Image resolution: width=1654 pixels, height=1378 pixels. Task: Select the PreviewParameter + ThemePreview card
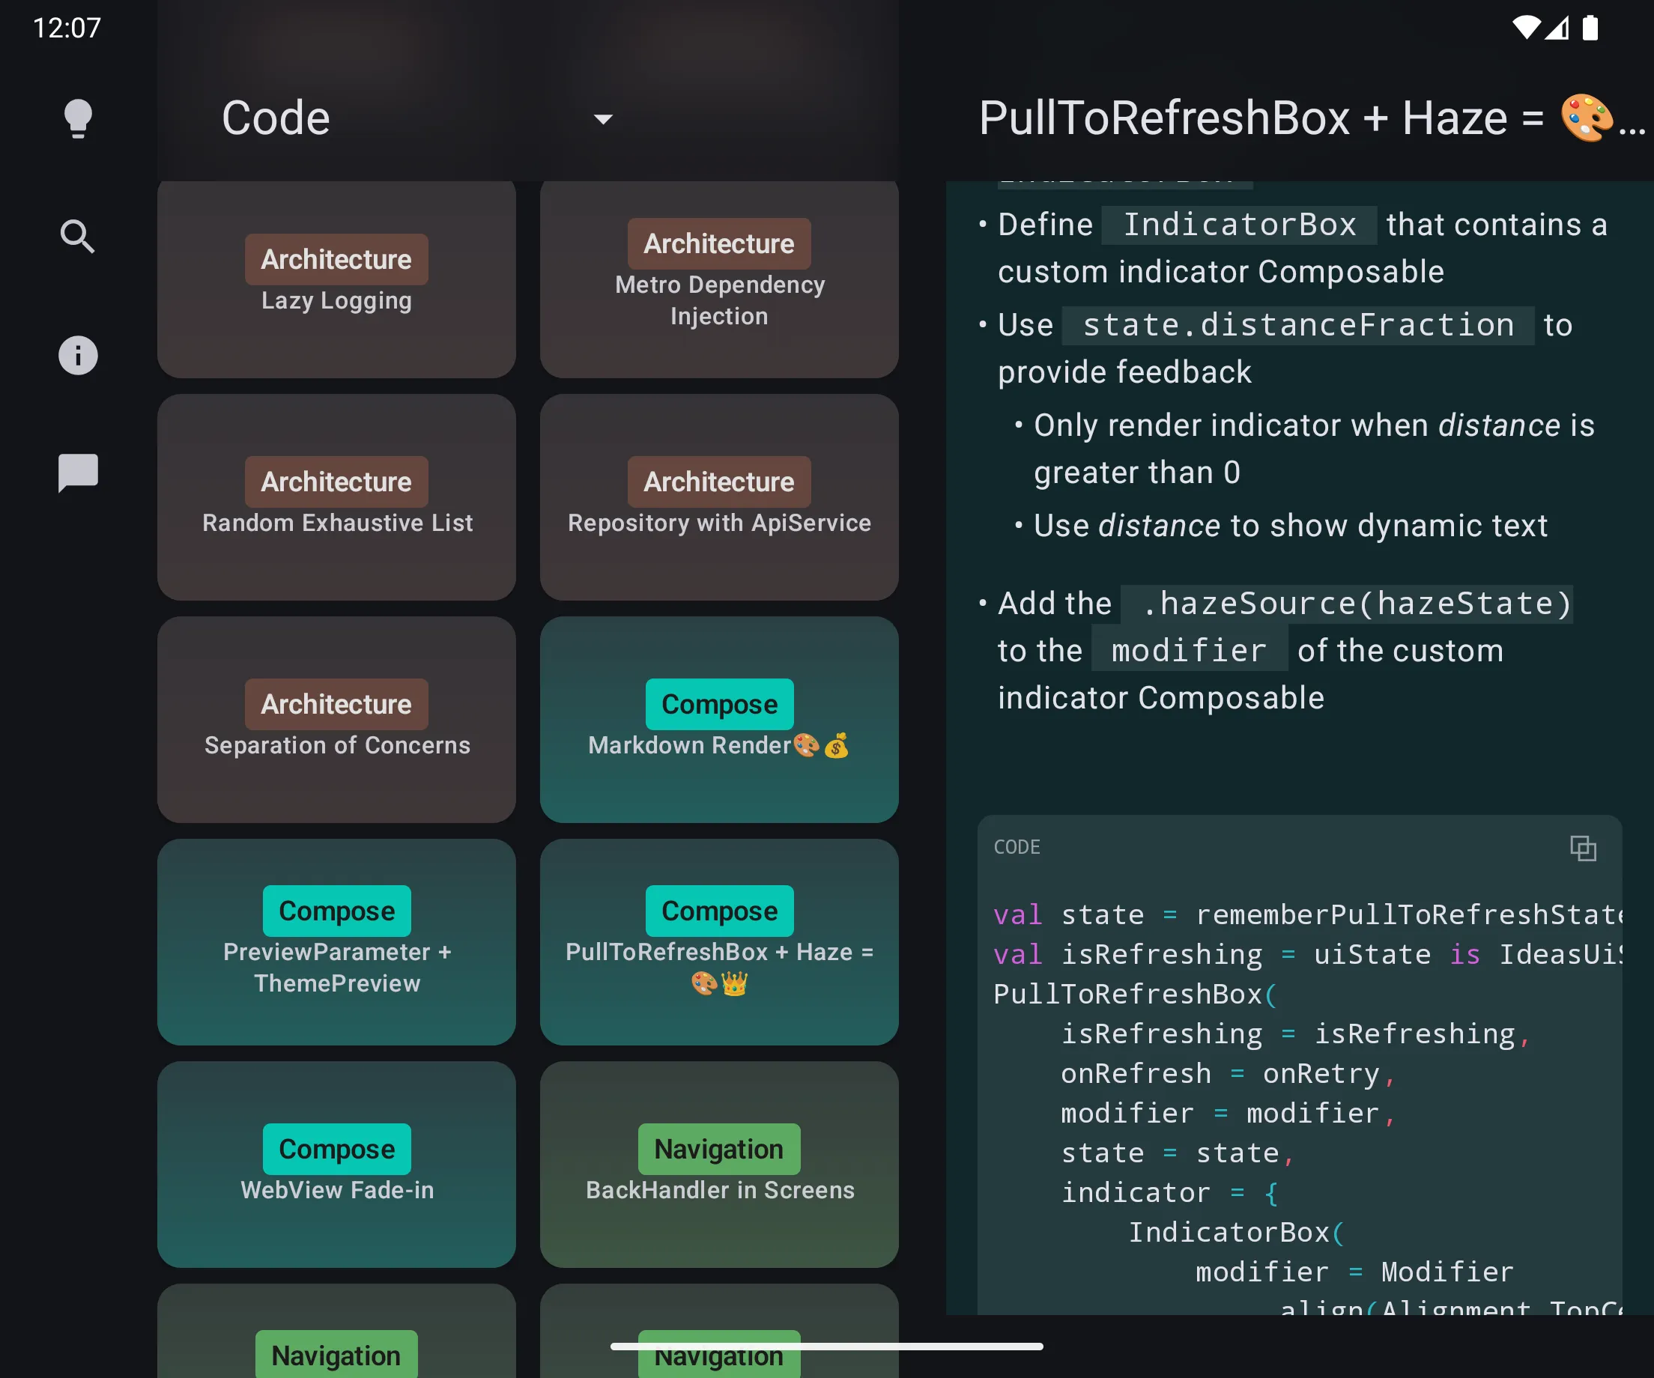(x=336, y=942)
